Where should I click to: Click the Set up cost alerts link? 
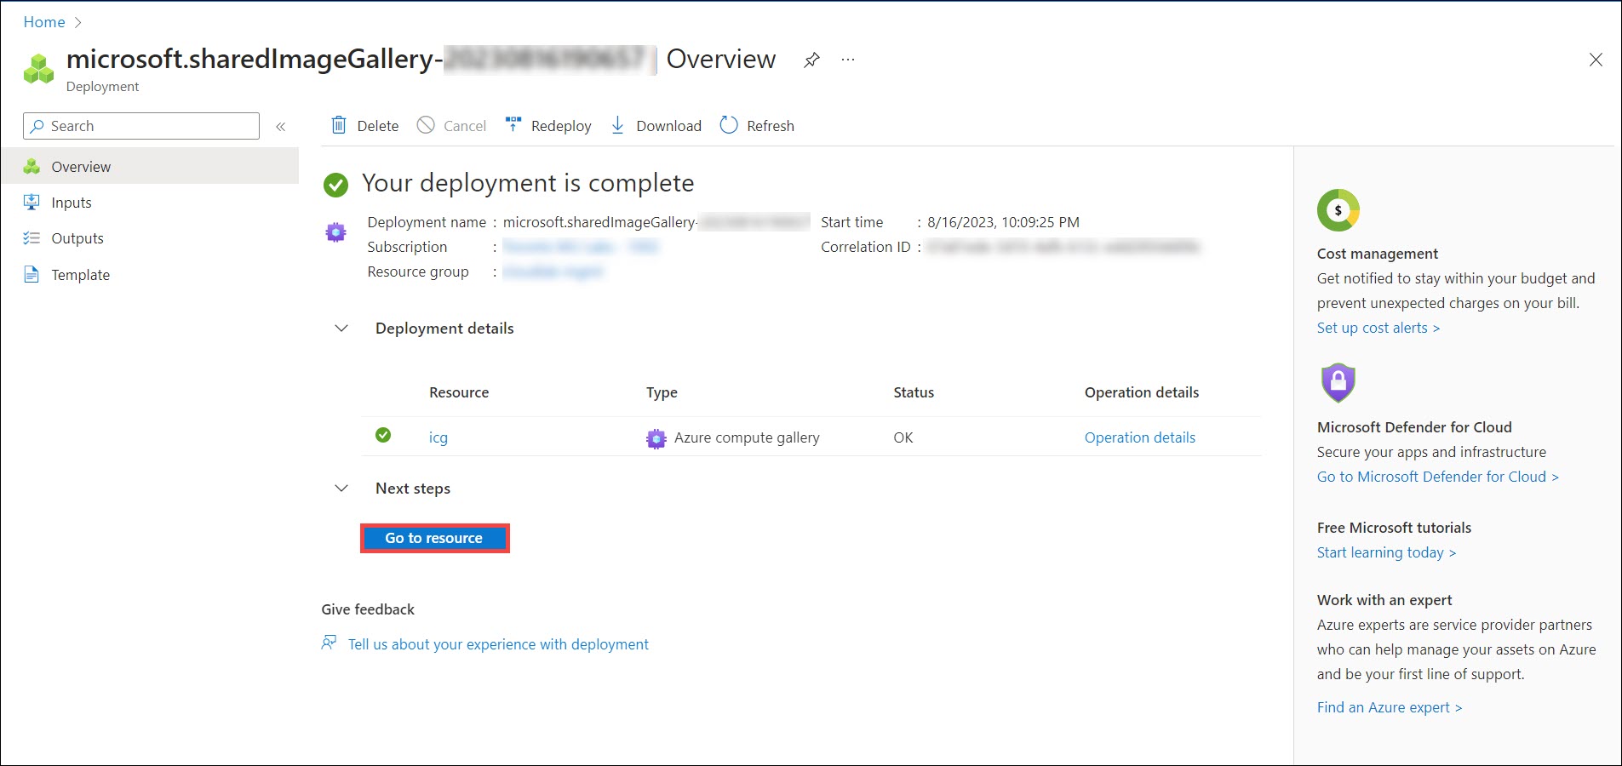point(1378,328)
